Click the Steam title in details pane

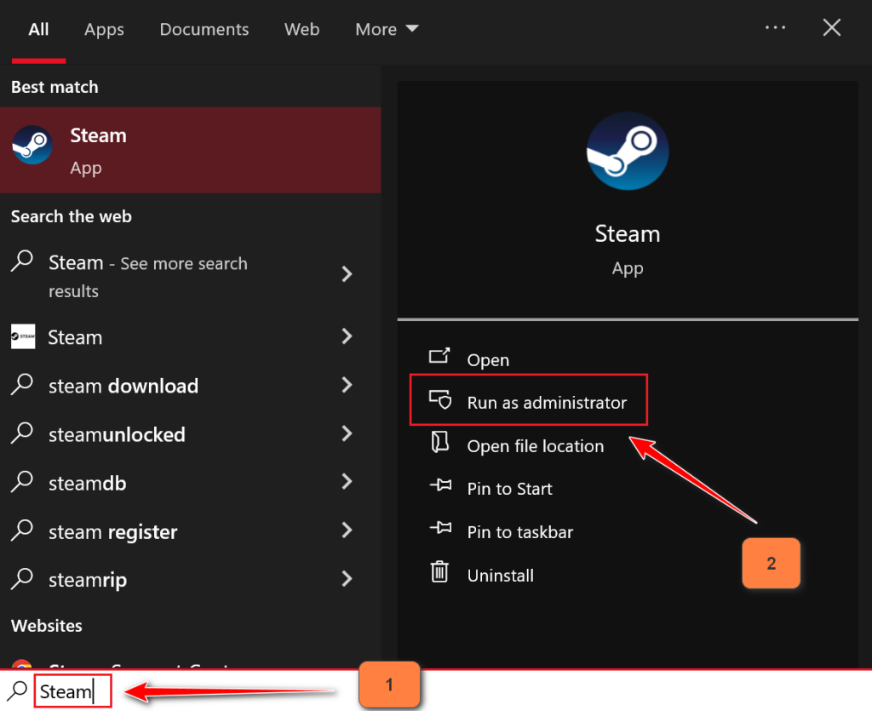(x=628, y=233)
